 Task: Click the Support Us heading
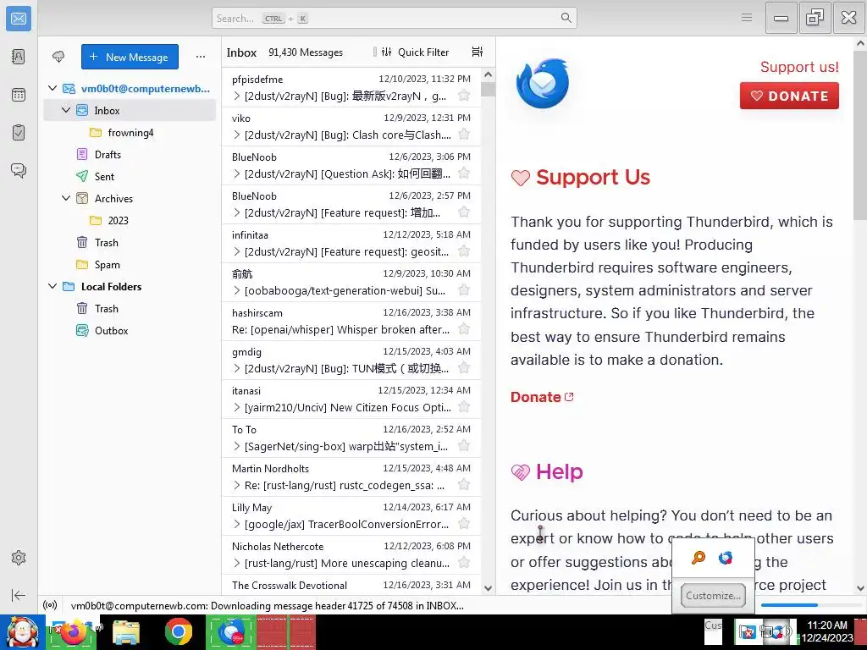pos(593,178)
